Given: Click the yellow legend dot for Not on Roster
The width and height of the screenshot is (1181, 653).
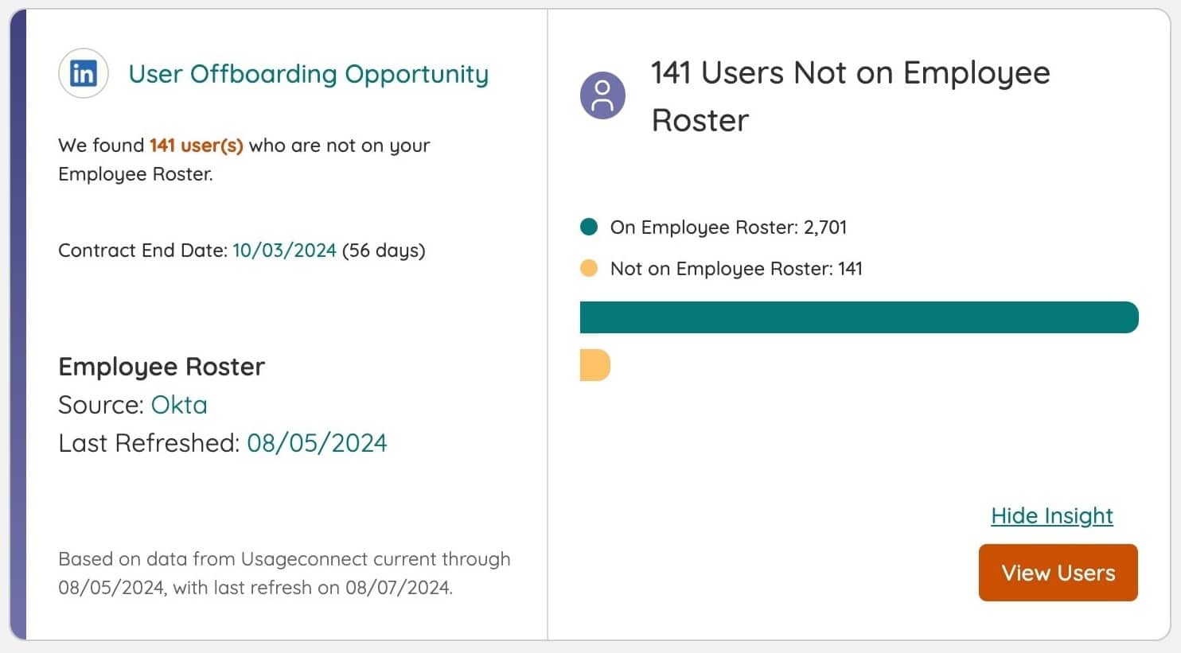Looking at the screenshot, I should (589, 269).
